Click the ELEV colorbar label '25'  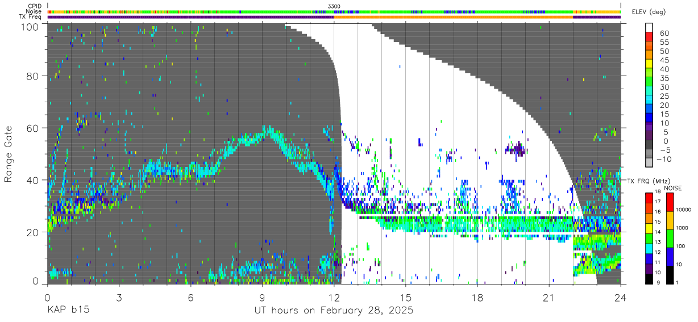pos(664,97)
